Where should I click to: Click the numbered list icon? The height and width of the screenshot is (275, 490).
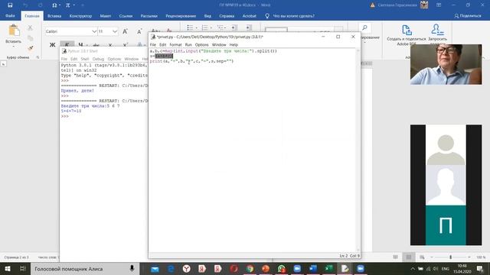(205, 27)
